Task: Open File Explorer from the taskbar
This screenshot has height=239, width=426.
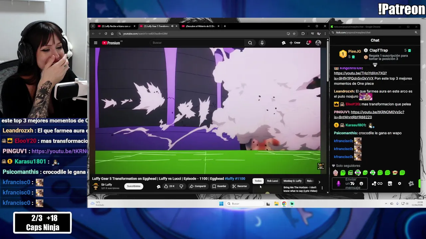Action: coord(276,203)
